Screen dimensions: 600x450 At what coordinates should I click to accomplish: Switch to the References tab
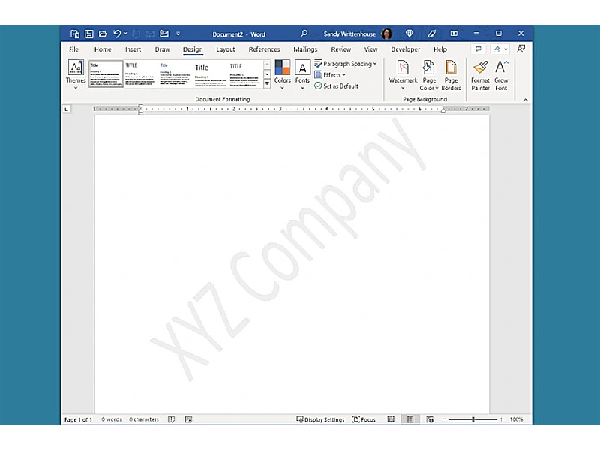pos(264,49)
